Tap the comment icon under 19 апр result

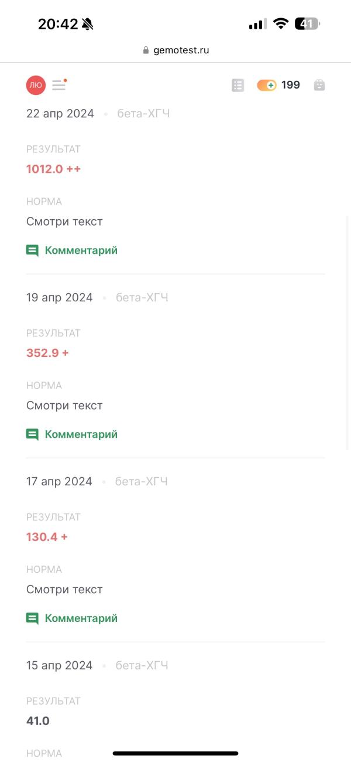click(x=32, y=435)
